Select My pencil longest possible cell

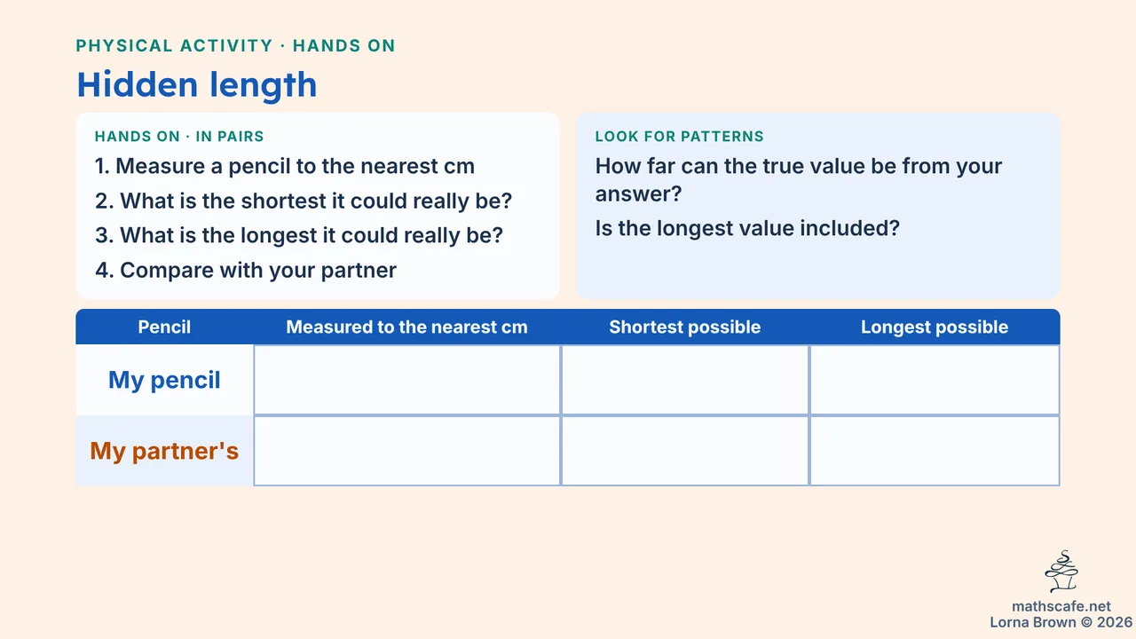click(x=935, y=380)
